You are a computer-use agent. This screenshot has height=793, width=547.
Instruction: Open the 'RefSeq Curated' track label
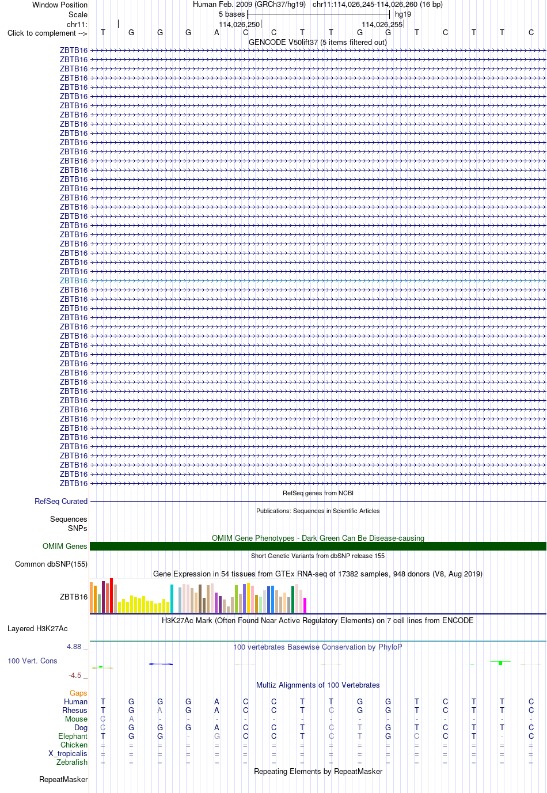point(61,501)
